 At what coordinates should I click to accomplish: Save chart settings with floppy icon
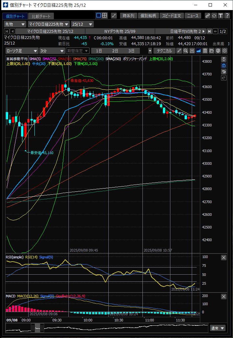(205, 51)
